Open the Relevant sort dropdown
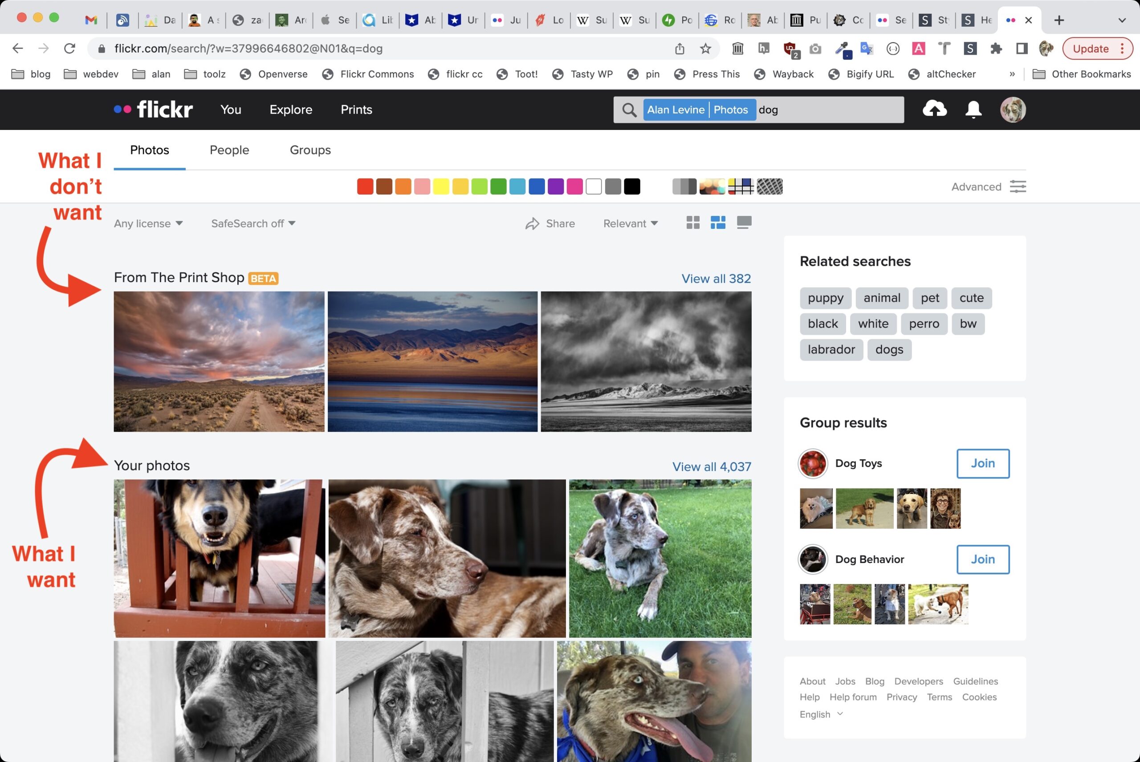Image resolution: width=1140 pixels, height=762 pixels. (630, 223)
